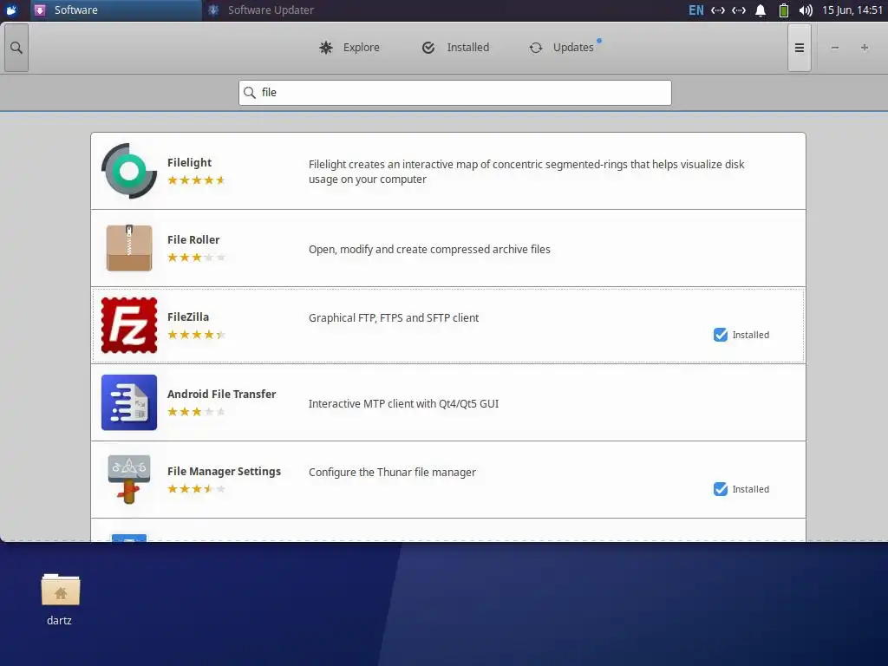
Task: Open the clock showing 15 Jun, 14:51
Action: pos(852,10)
